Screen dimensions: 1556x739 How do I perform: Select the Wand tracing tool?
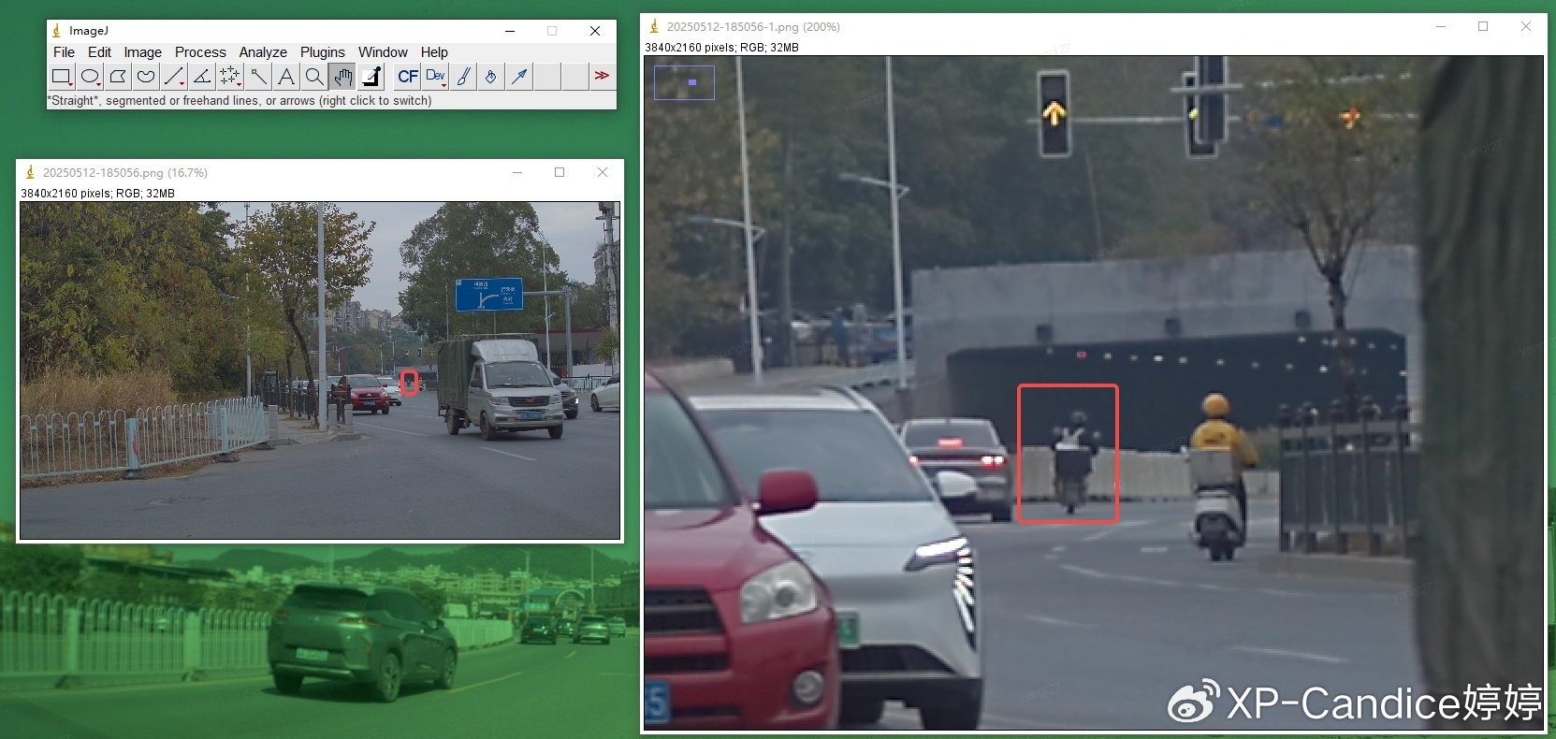[x=258, y=77]
